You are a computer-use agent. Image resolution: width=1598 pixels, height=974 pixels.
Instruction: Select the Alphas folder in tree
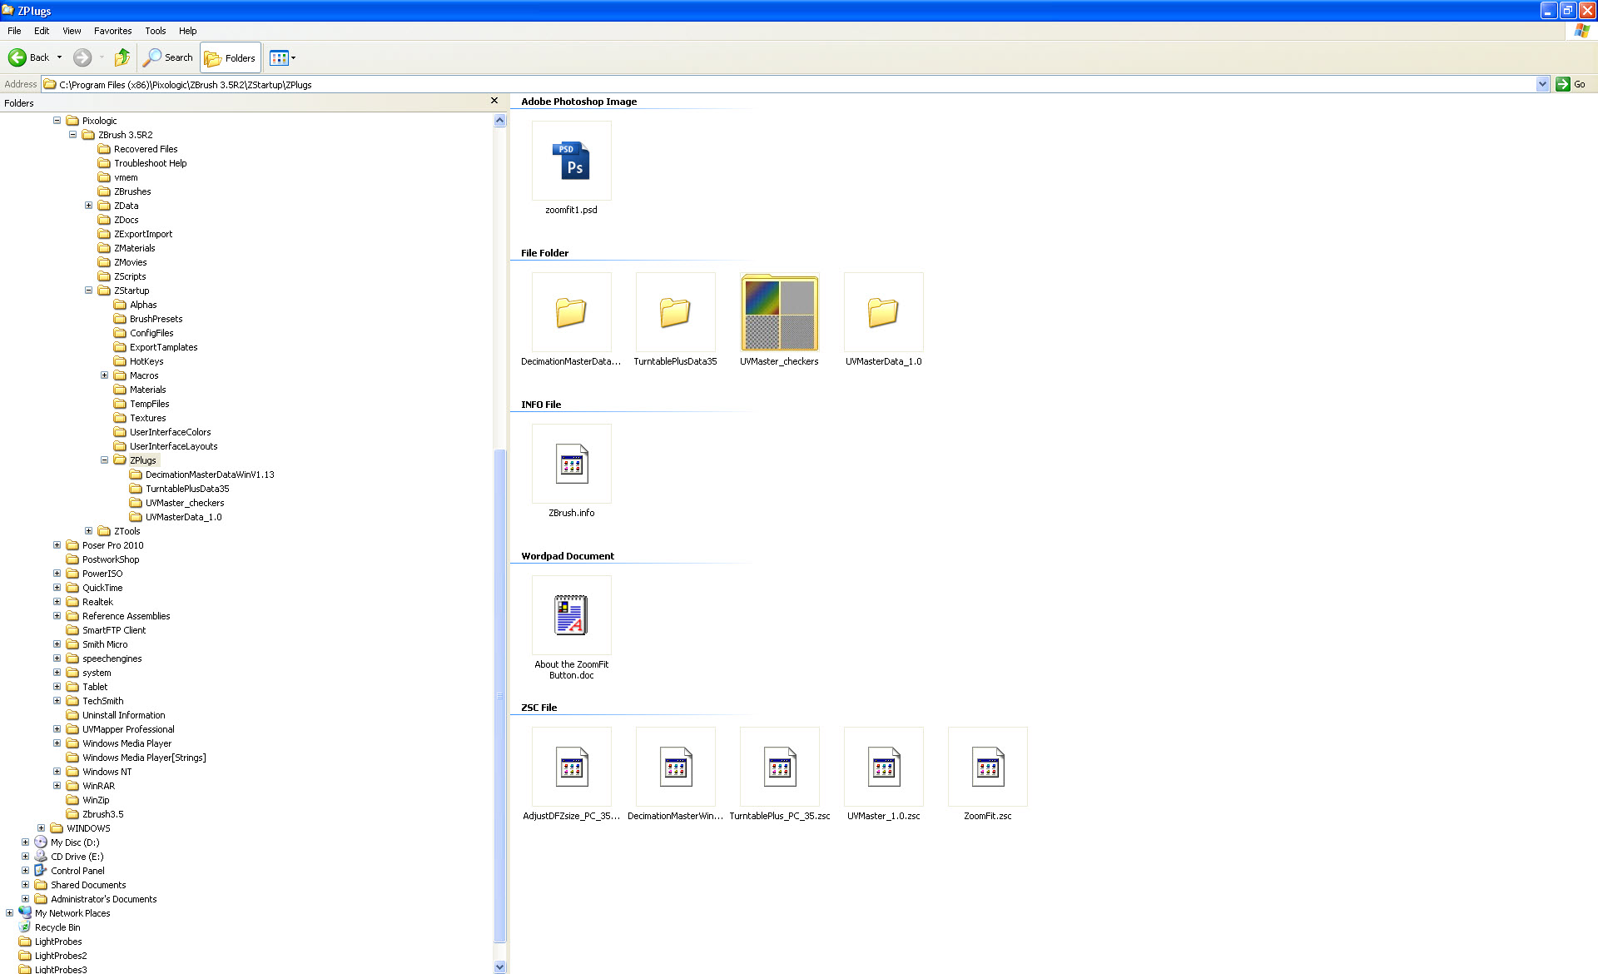pos(143,305)
